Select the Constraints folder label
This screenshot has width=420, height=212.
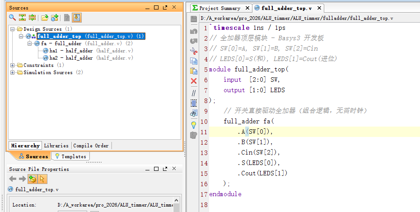click(38, 65)
